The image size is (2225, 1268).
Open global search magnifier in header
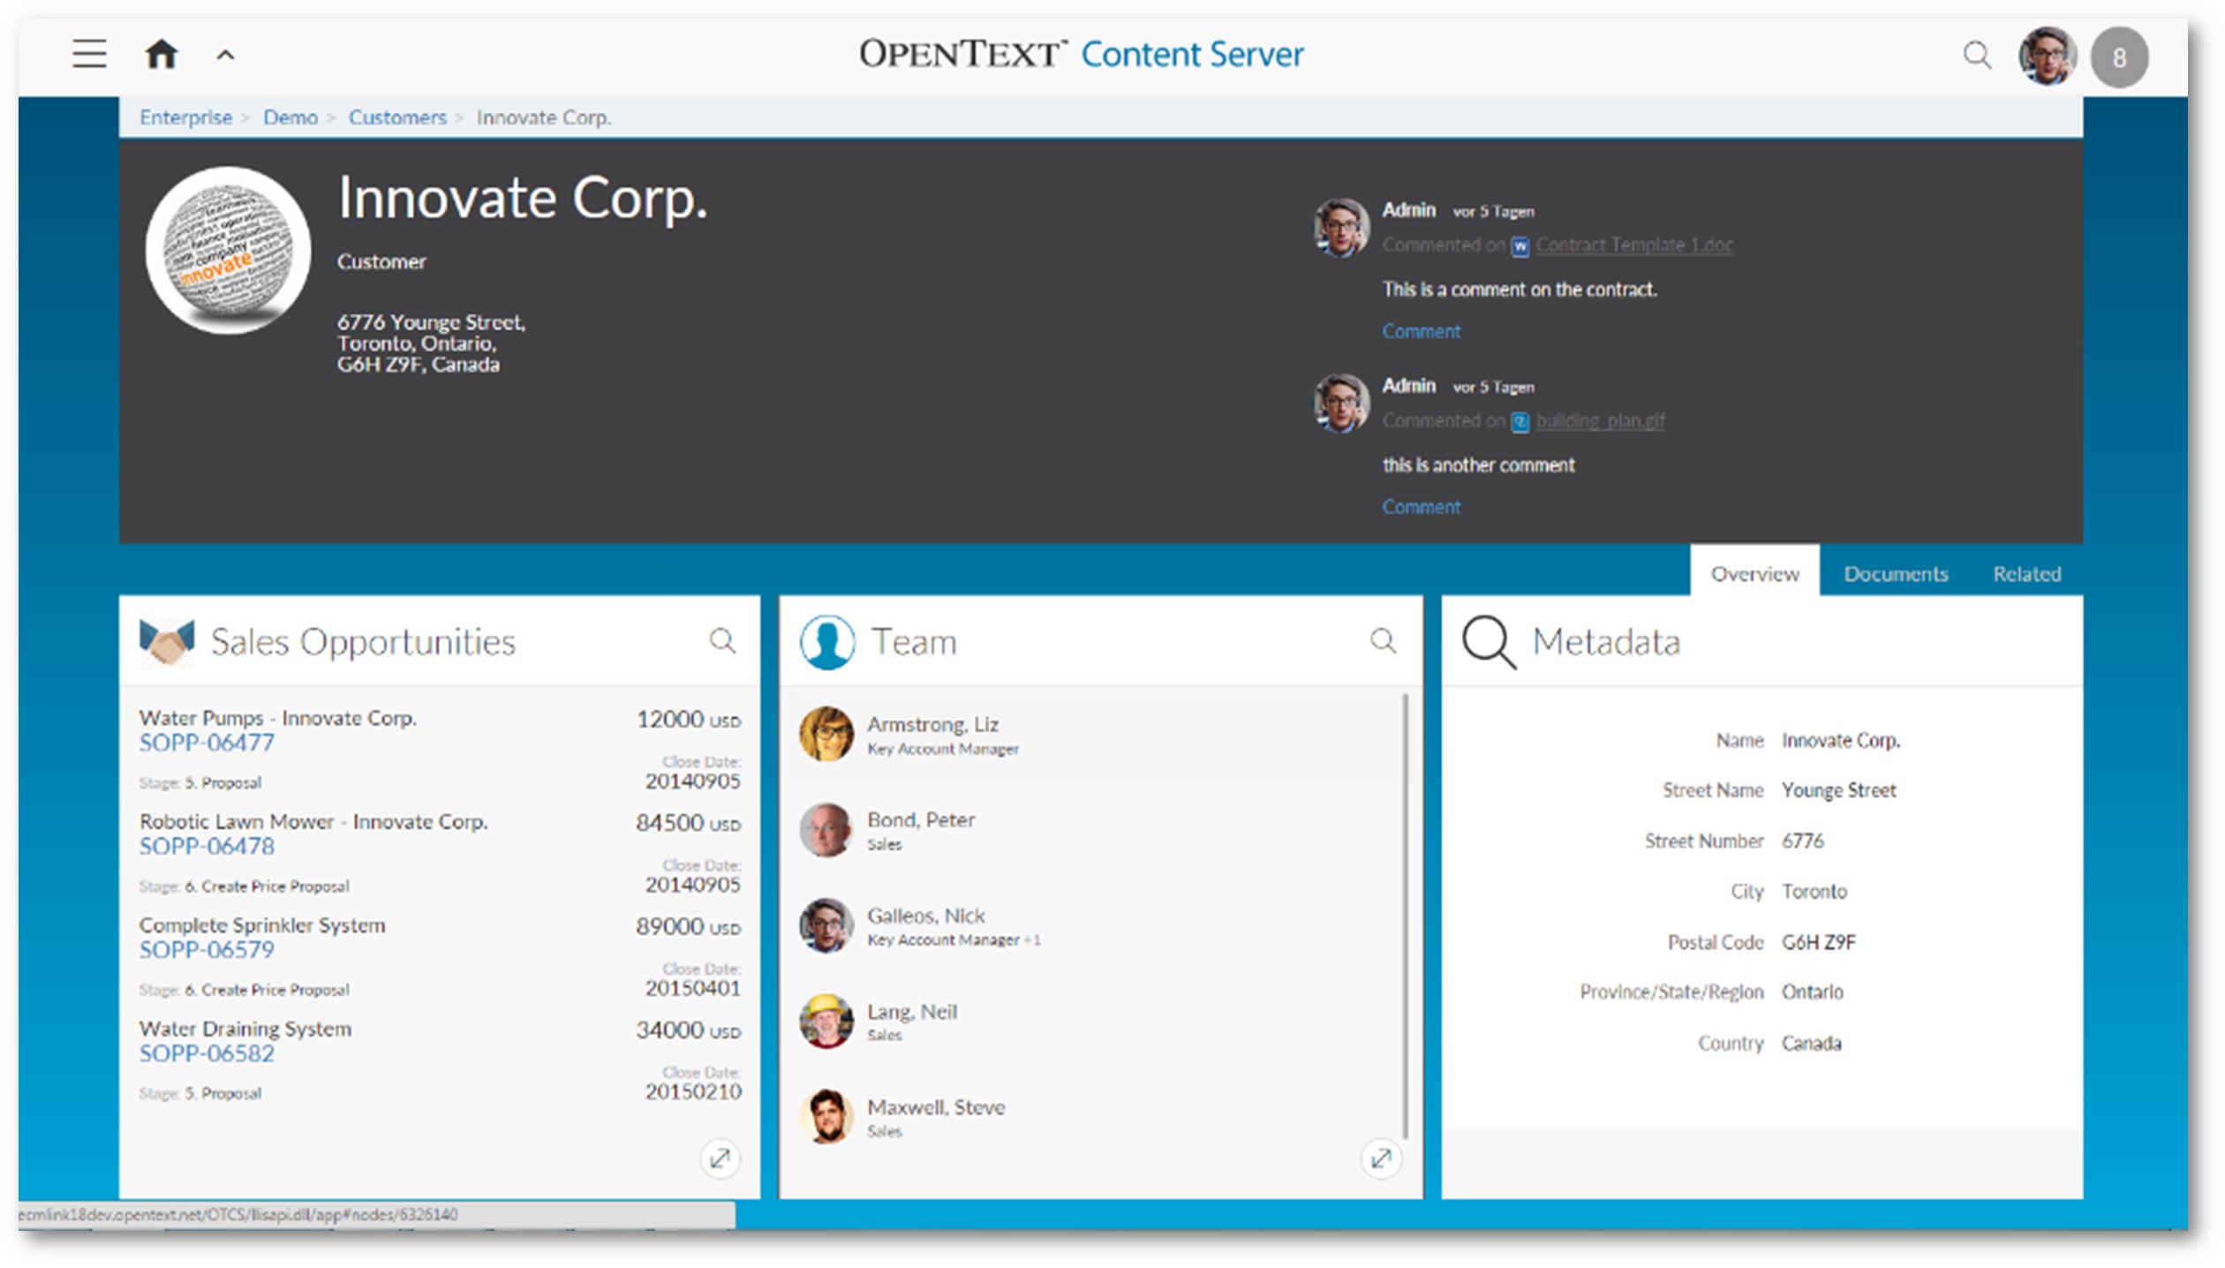pyautogui.click(x=1977, y=56)
